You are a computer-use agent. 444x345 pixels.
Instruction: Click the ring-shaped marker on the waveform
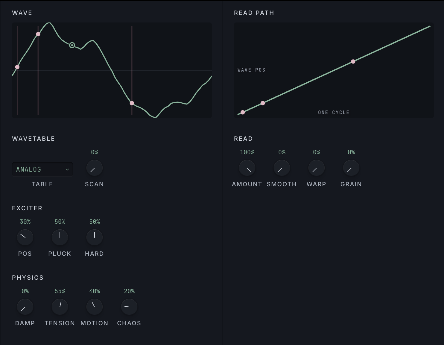pyautogui.click(x=72, y=45)
